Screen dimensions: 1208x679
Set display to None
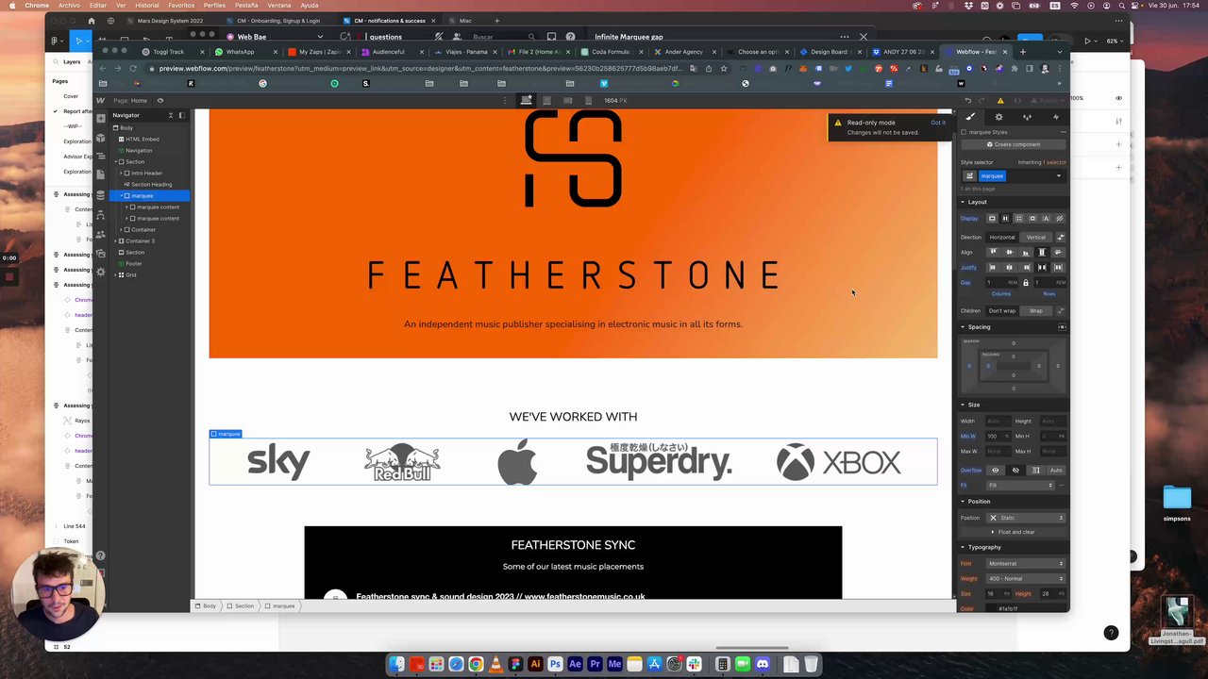pos(1059,218)
